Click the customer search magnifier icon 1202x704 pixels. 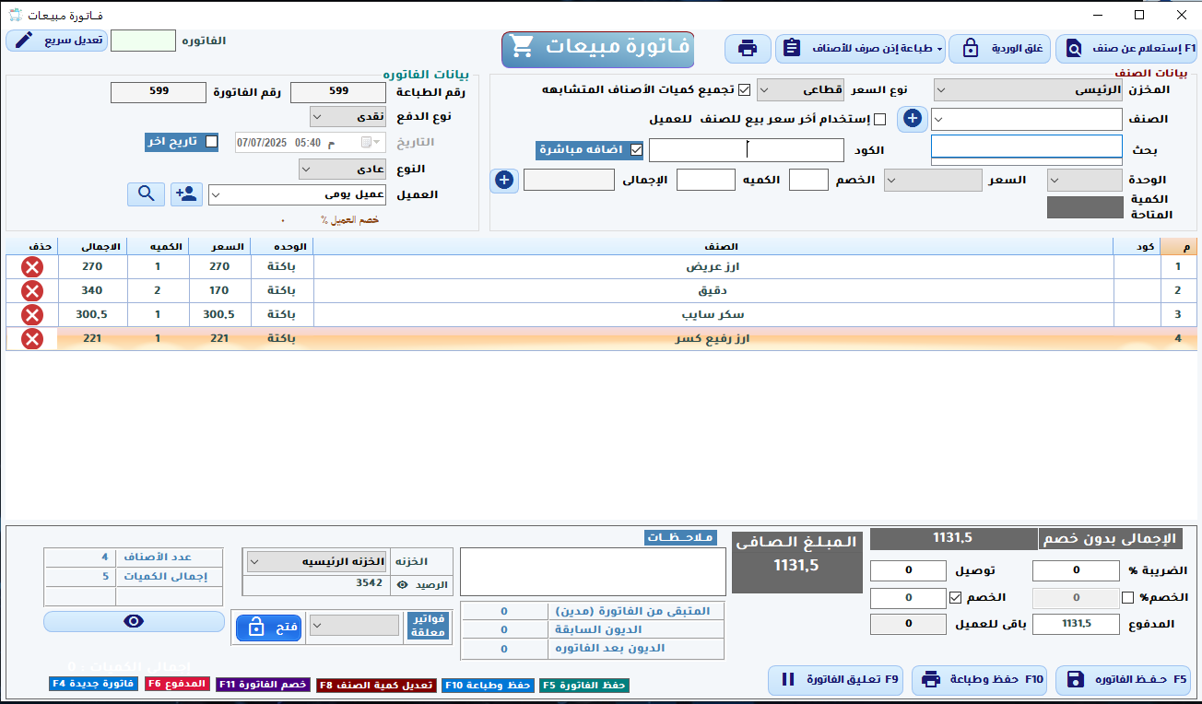pos(146,194)
